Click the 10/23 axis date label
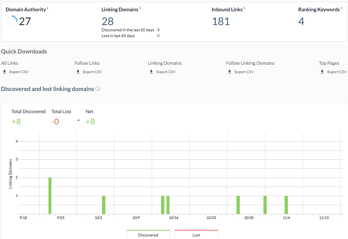The height and width of the screenshot is (239, 348). click(211, 218)
